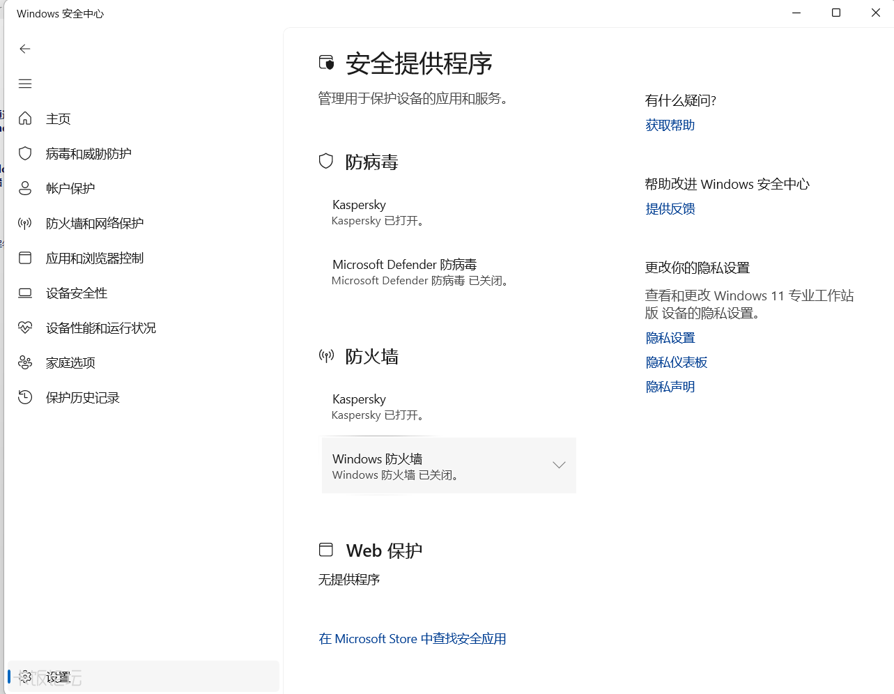Click the 病毒和威胁防护 shield icon
This screenshot has height=694, width=894.
[25, 153]
